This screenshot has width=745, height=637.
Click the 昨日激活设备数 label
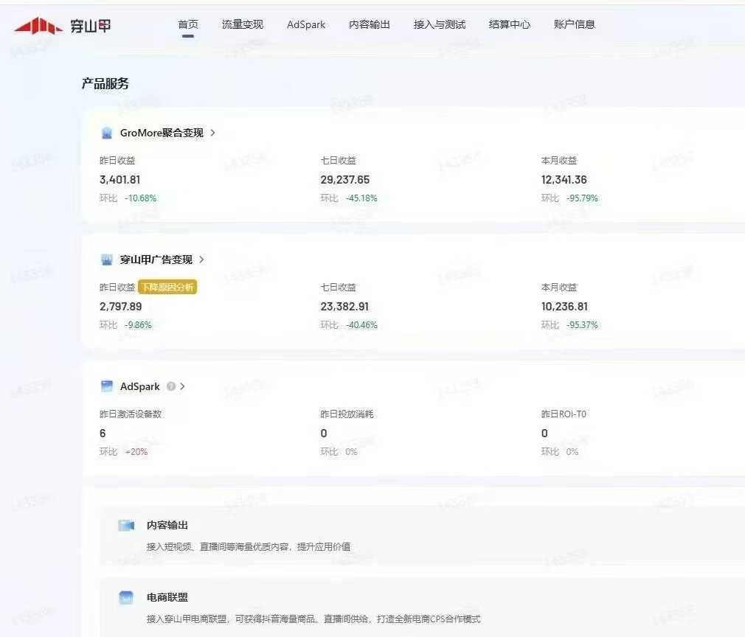131,414
